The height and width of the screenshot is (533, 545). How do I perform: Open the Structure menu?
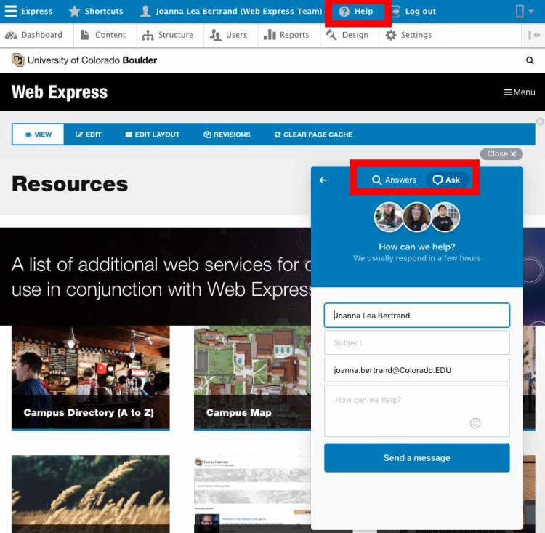coord(168,35)
